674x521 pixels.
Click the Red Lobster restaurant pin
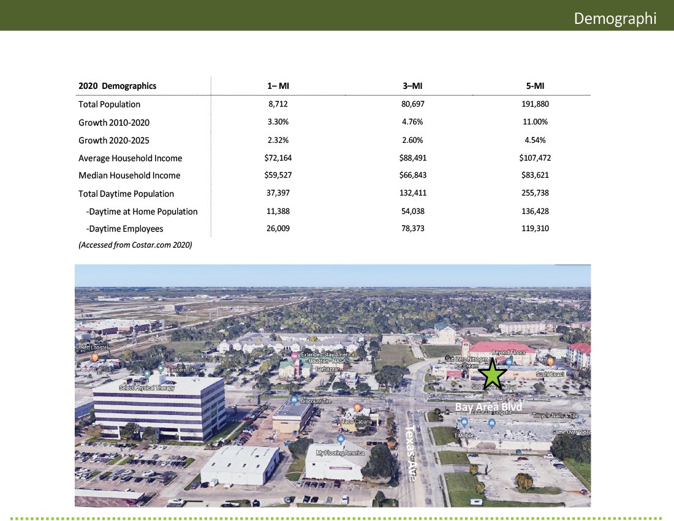[x=94, y=357]
